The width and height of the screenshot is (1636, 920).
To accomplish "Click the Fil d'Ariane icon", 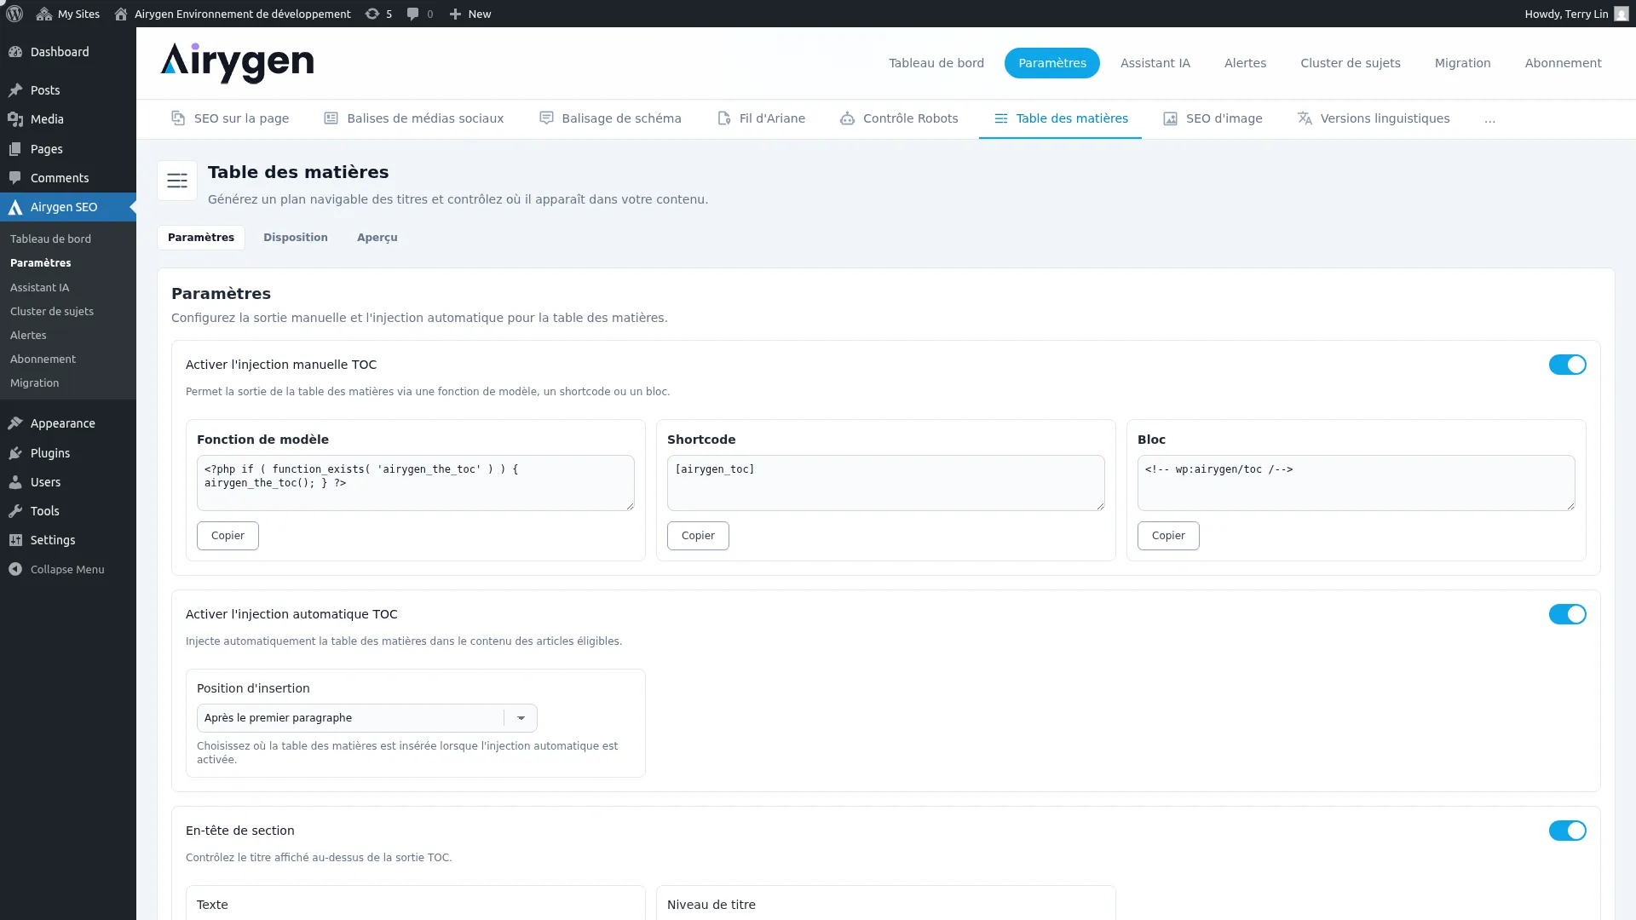I will click(724, 118).
